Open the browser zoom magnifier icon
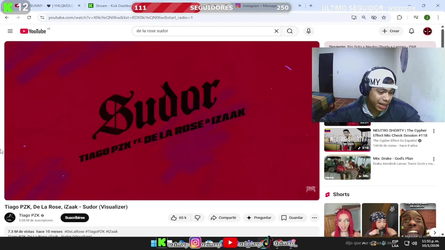The height and width of the screenshot is (250, 445). tap(364, 17)
